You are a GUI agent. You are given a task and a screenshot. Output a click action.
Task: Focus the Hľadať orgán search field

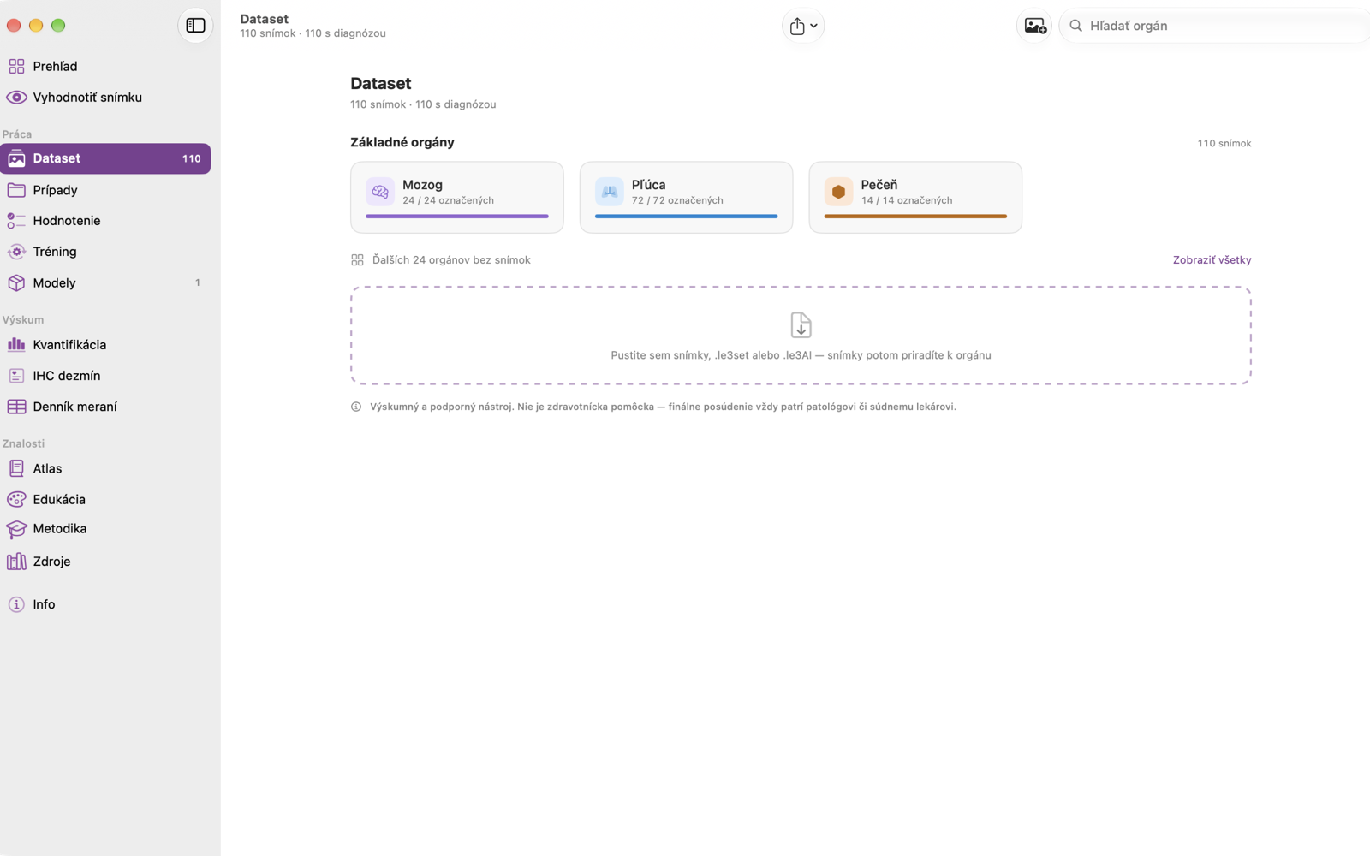[x=1214, y=26]
